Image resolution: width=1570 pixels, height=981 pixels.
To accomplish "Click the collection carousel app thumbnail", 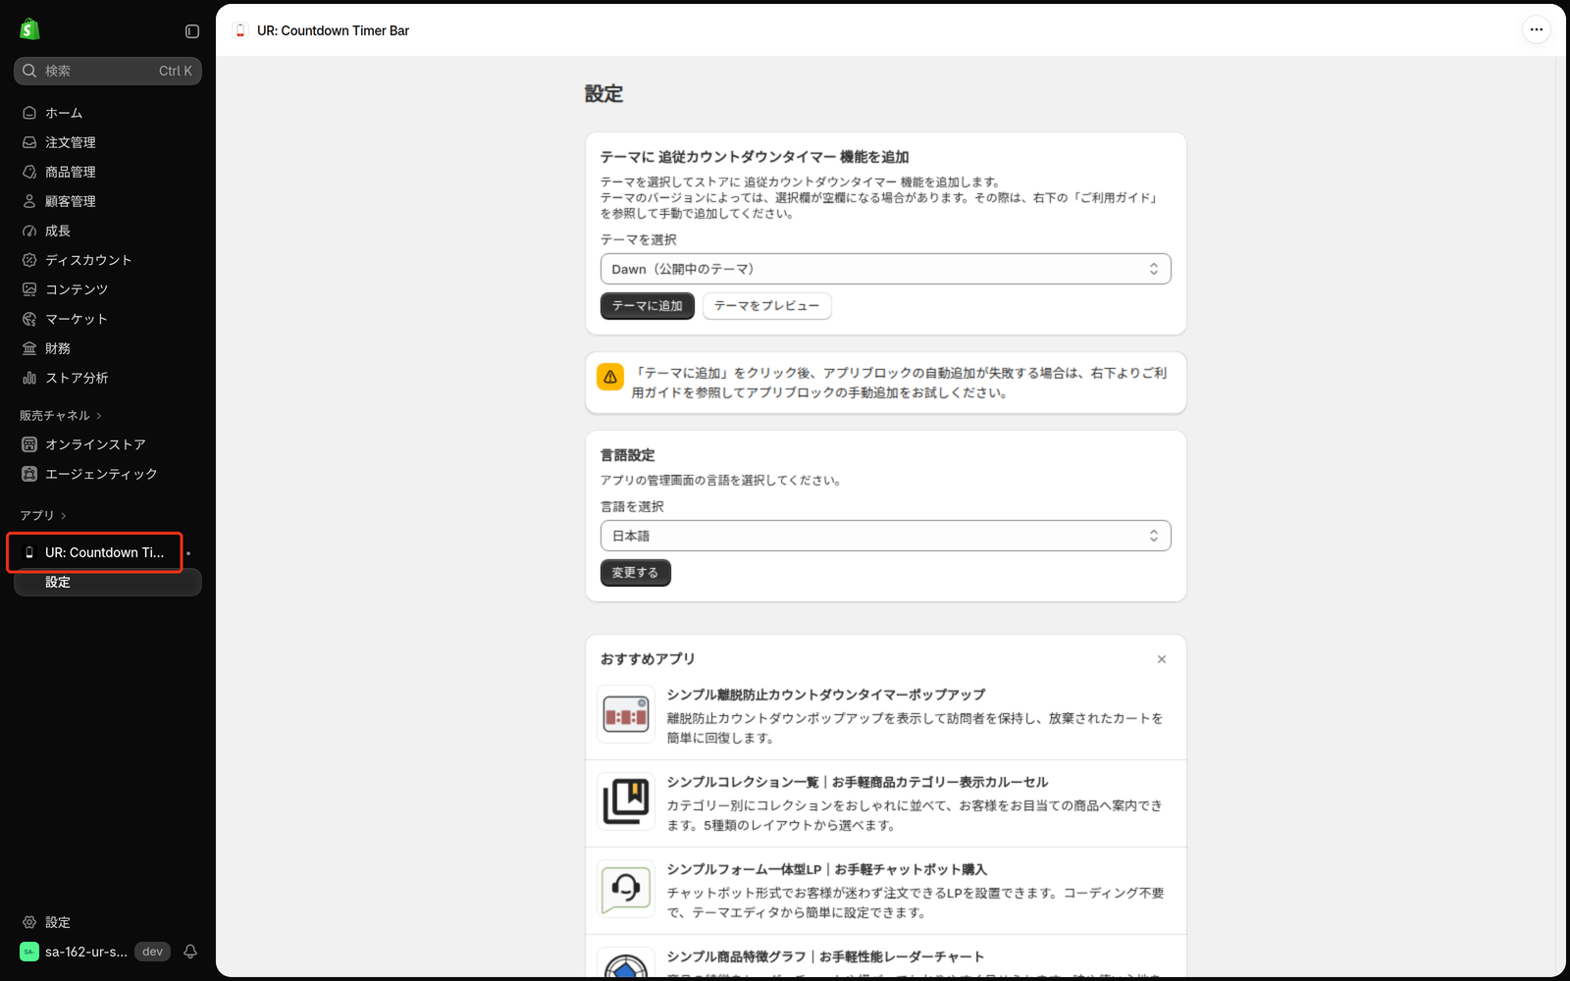I will click(626, 801).
